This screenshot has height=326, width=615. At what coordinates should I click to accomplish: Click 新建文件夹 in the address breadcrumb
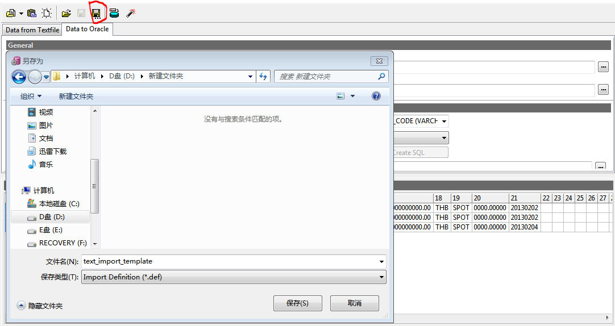166,76
